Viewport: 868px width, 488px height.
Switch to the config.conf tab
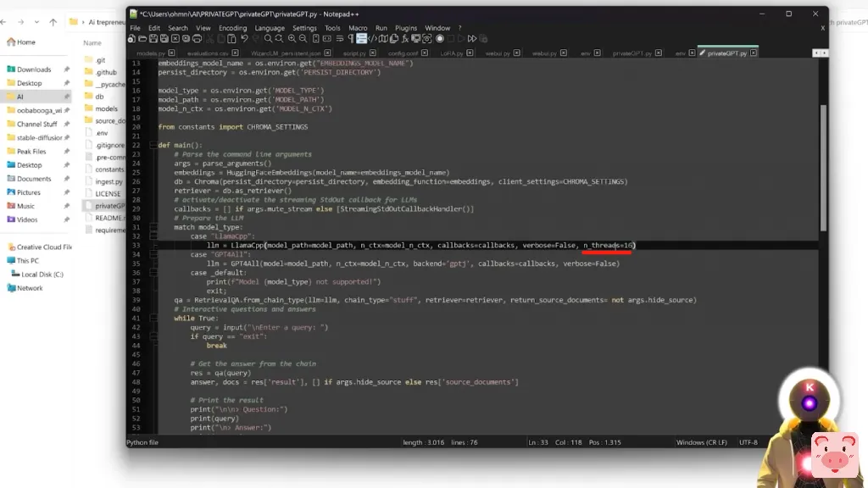tap(403, 53)
